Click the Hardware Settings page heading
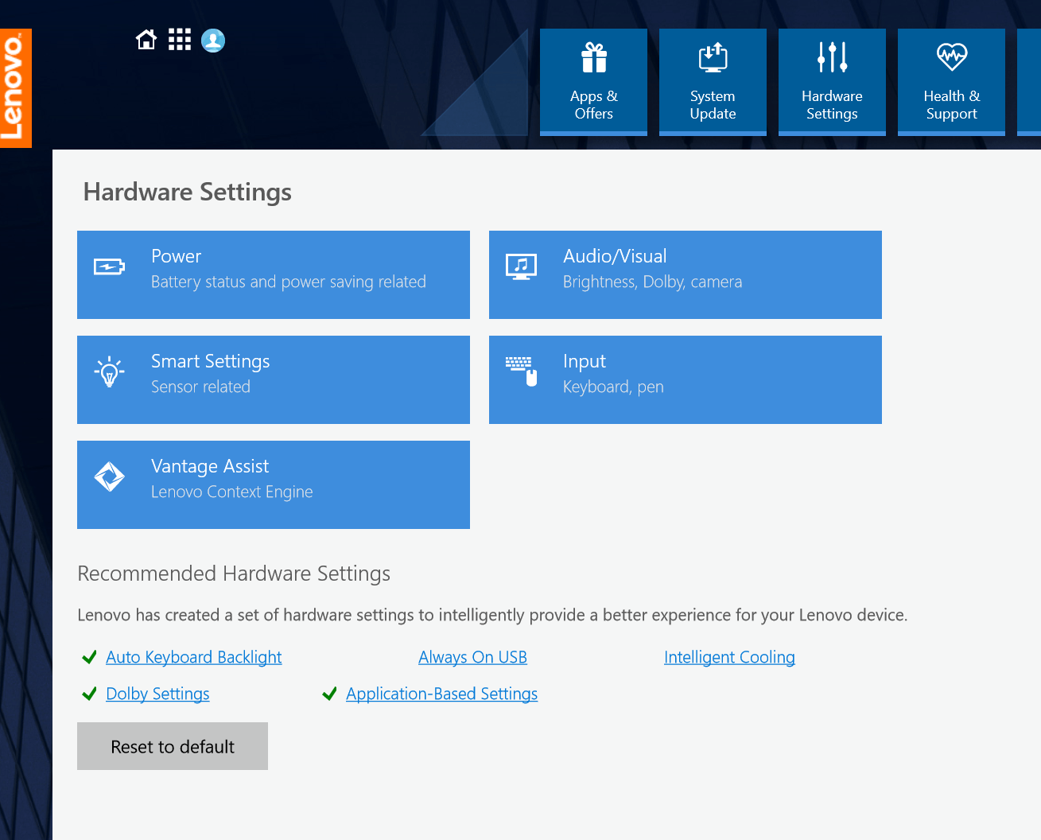Screen dimensions: 1041x840 188,192
